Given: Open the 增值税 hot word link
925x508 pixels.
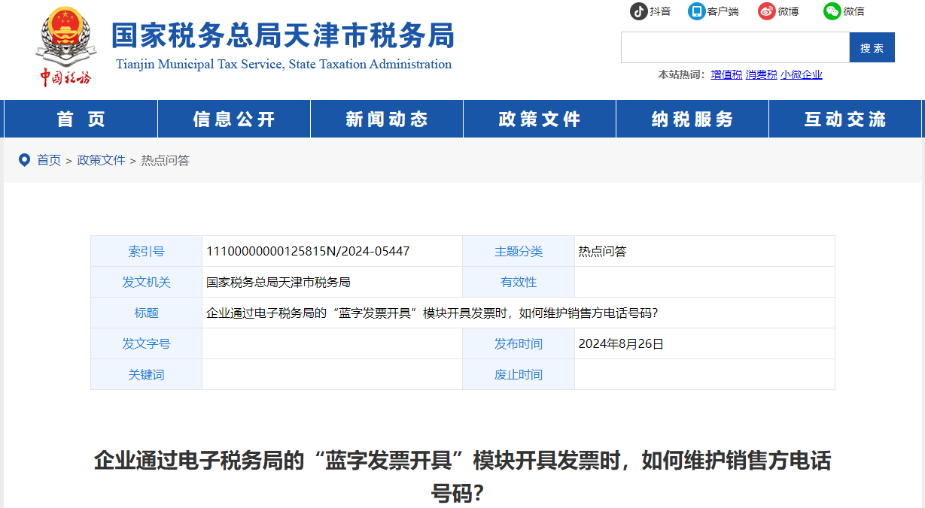Looking at the screenshot, I should pos(725,75).
